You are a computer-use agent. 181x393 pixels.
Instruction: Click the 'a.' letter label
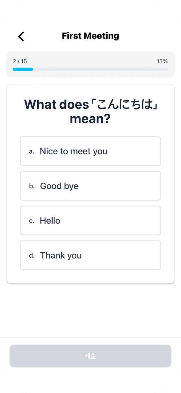pyautogui.click(x=32, y=151)
